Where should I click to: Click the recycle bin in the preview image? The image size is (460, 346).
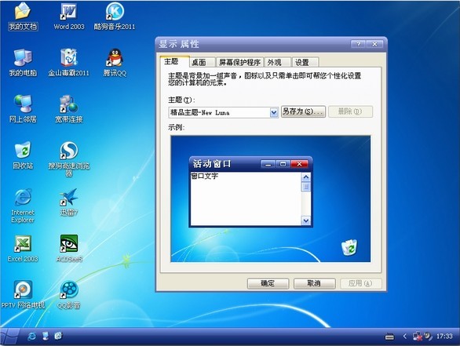349,248
